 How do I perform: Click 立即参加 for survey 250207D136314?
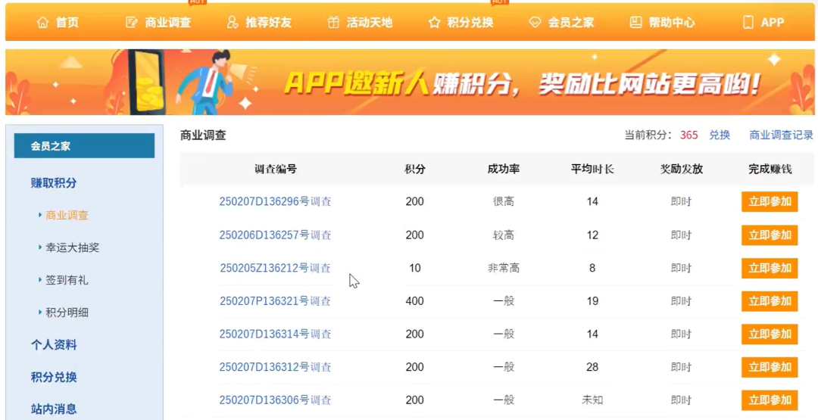[770, 334]
